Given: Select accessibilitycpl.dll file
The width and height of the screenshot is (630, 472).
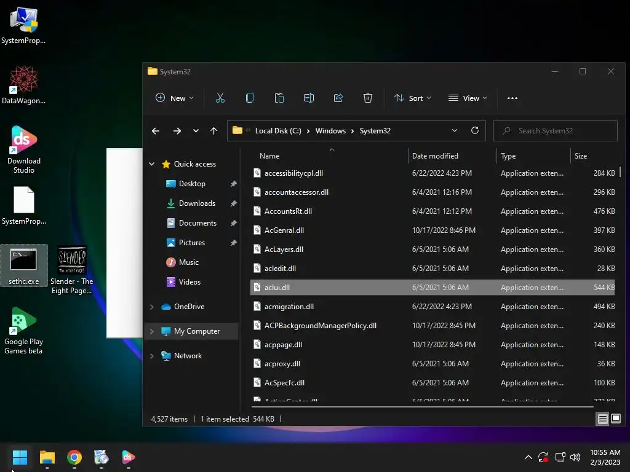Looking at the screenshot, I should 433,173.
